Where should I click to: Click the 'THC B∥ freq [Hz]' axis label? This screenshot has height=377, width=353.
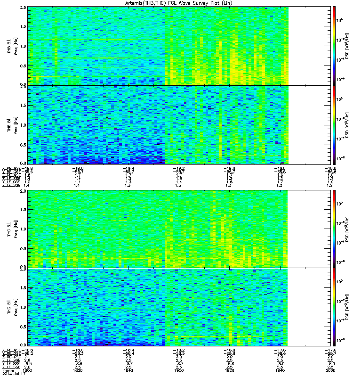[12, 307]
